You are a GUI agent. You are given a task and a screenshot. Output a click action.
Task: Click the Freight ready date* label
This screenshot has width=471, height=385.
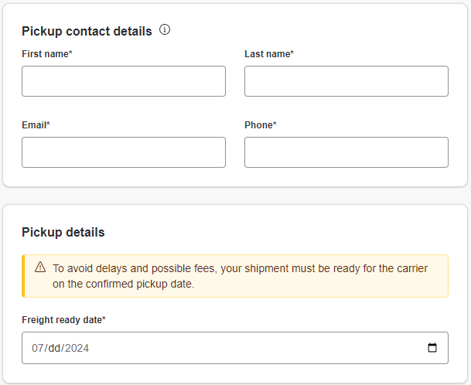[x=63, y=320]
